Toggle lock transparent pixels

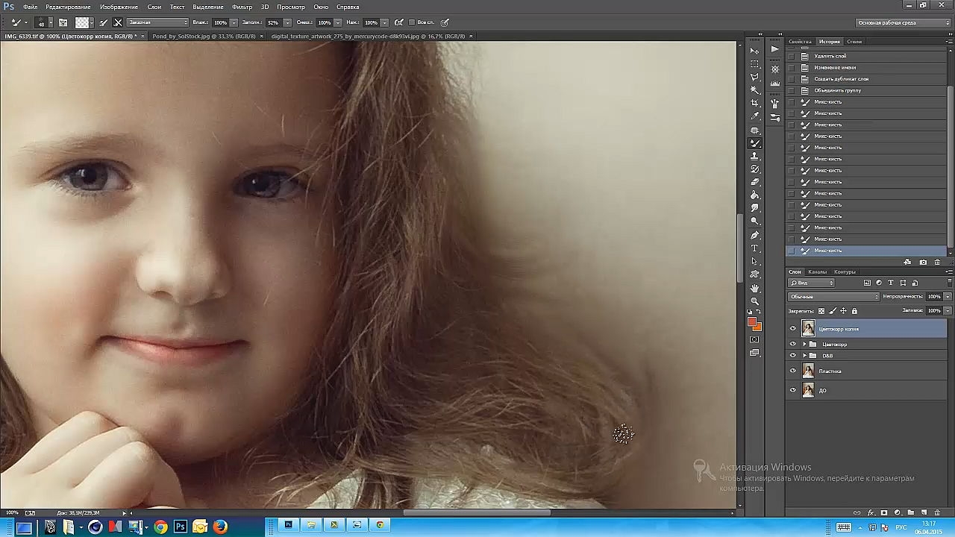[821, 311]
